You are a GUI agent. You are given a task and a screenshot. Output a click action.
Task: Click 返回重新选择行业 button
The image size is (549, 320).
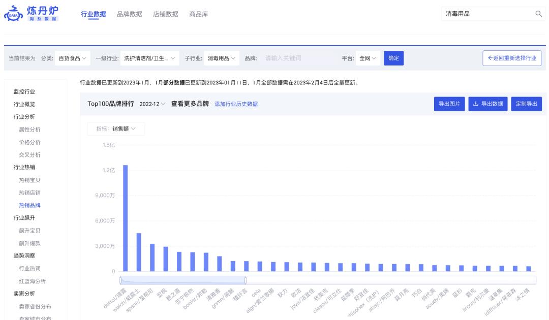(511, 58)
